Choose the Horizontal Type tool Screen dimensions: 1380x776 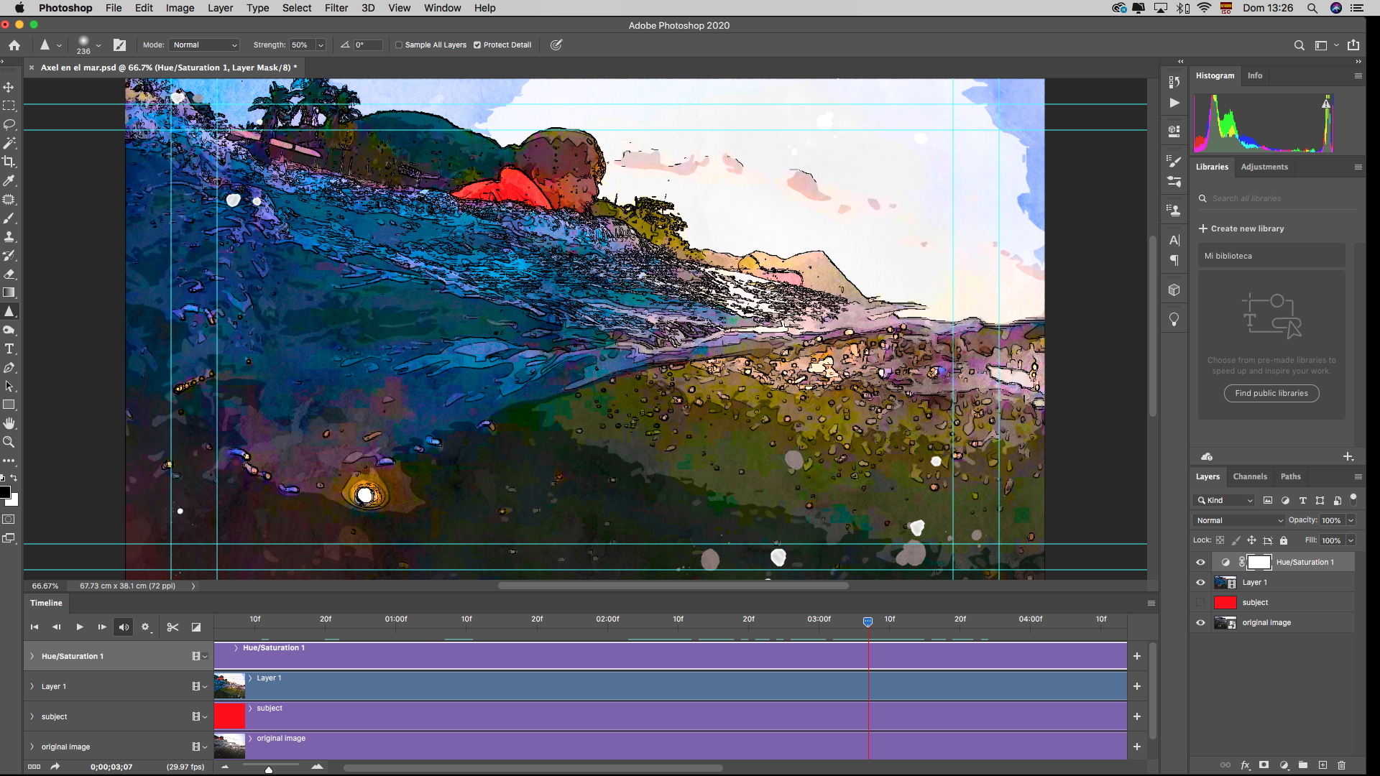pos(9,349)
